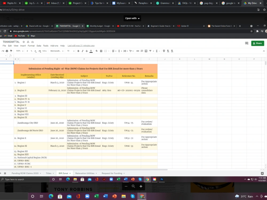
Task: Open the File menu
Action: tap(4, 46)
